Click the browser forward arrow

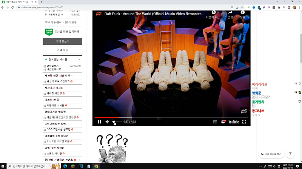pos(8,8)
